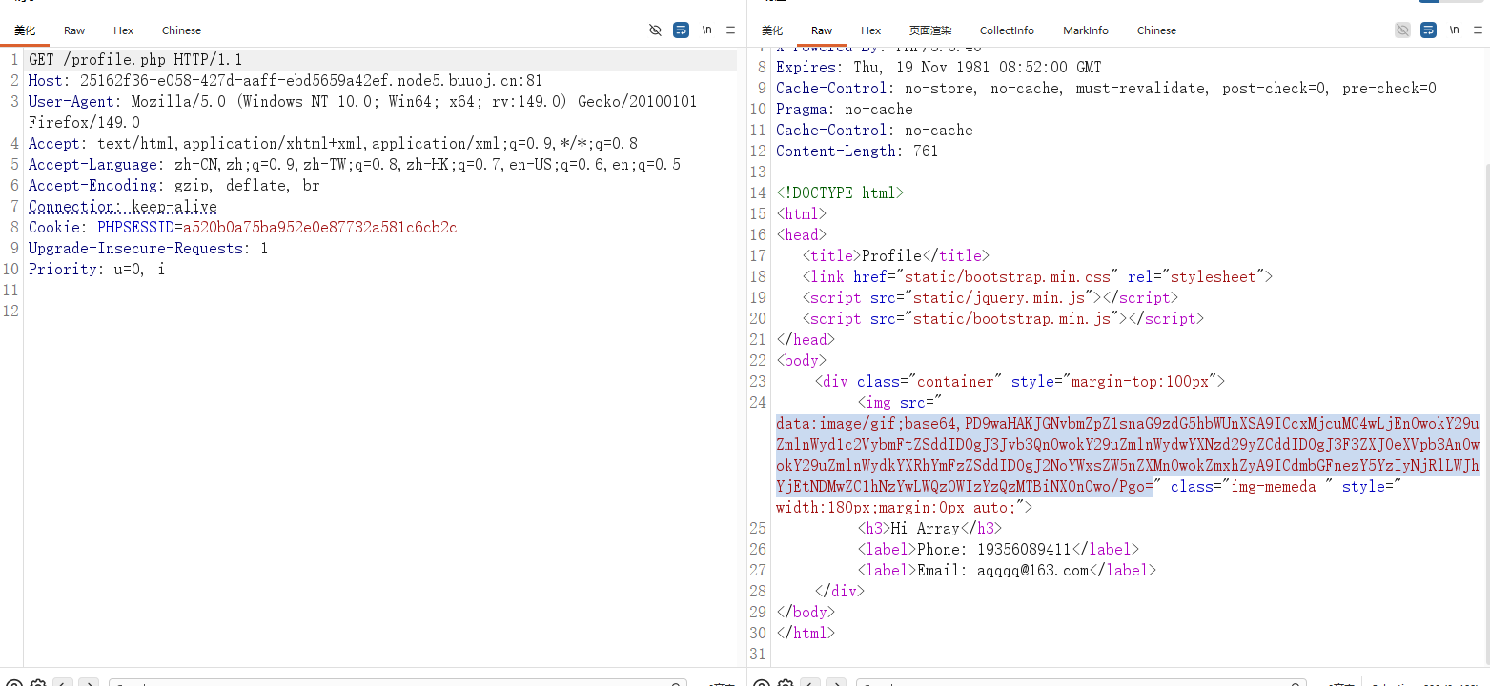Viewport: 1490px width, 686px height.
Task: Switch response view to 美化 tab
Action: pyautogui.click(x=772, y=30)
